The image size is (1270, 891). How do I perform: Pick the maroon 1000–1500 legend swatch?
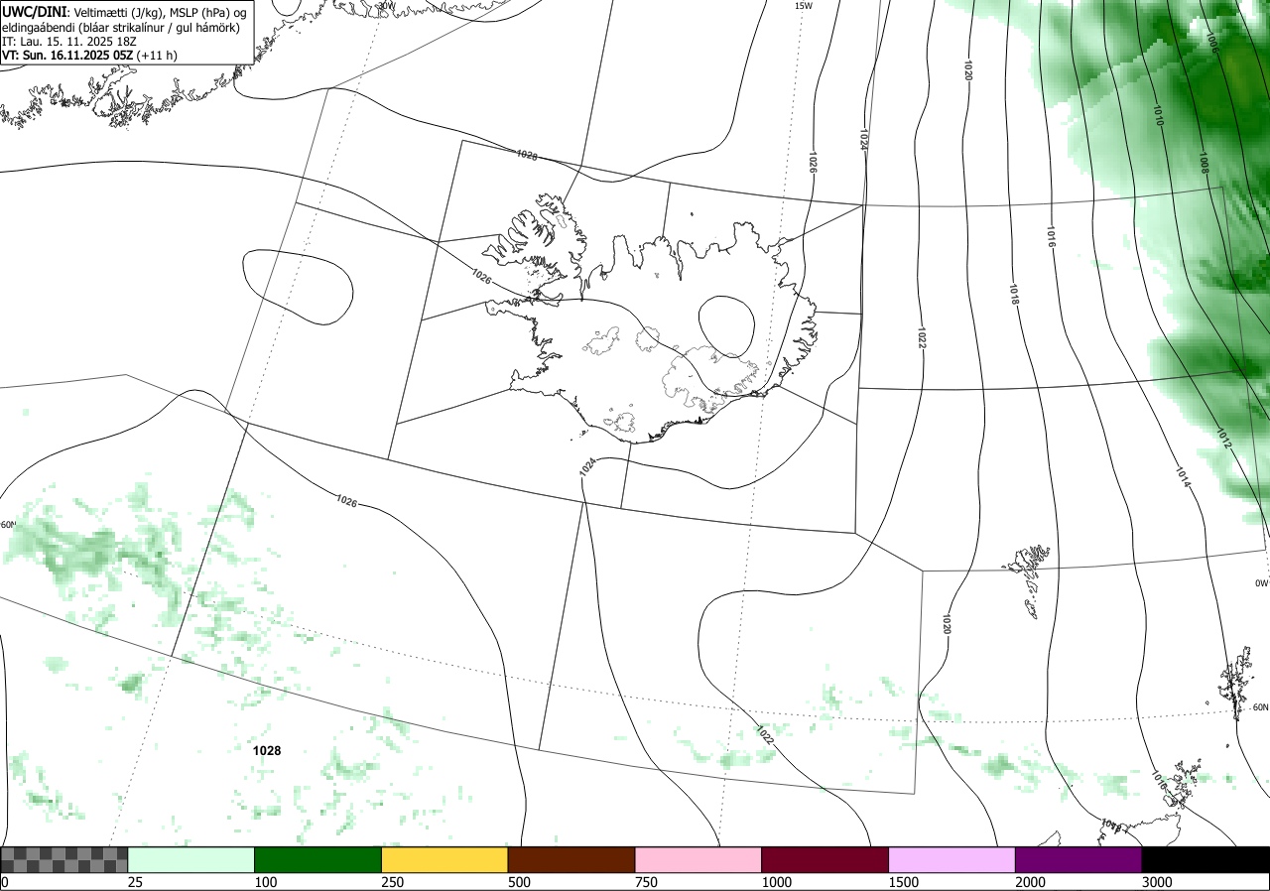825,859
